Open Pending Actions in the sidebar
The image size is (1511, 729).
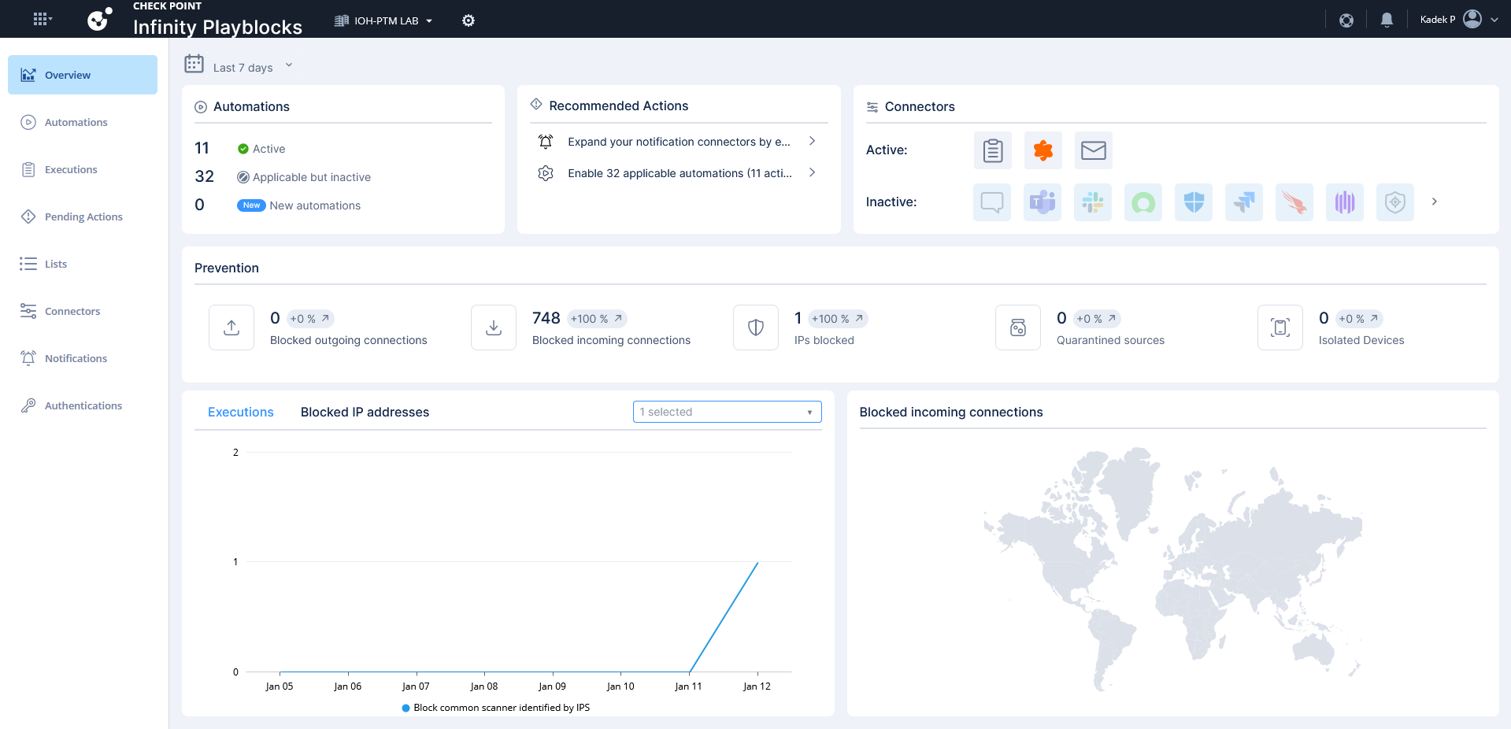[83, 216]
